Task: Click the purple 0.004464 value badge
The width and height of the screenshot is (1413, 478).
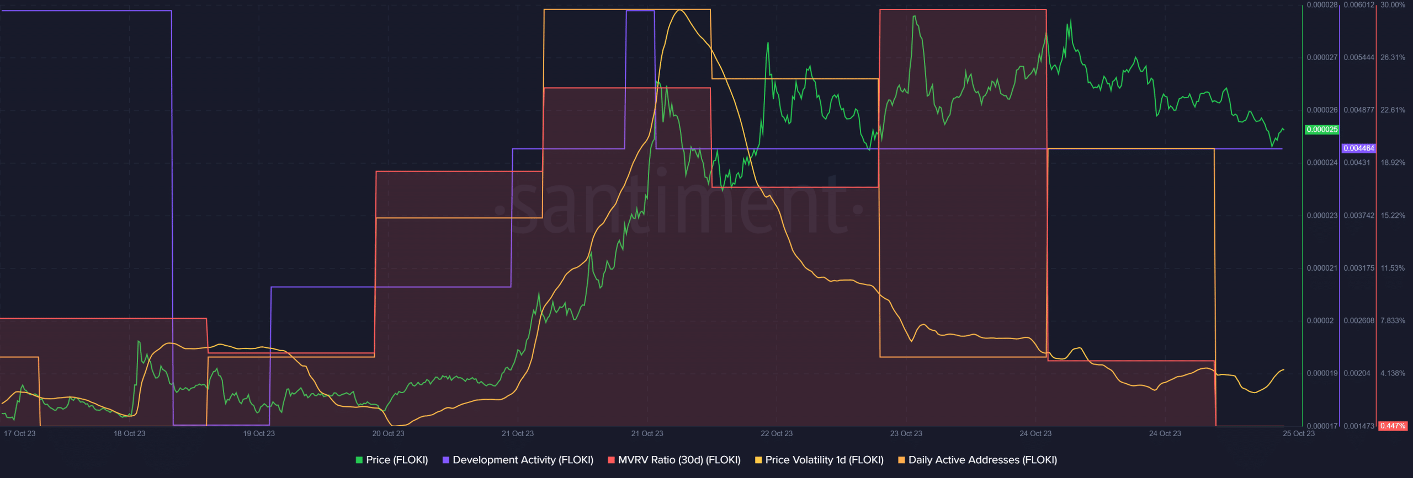Action: click(1359, 148)
